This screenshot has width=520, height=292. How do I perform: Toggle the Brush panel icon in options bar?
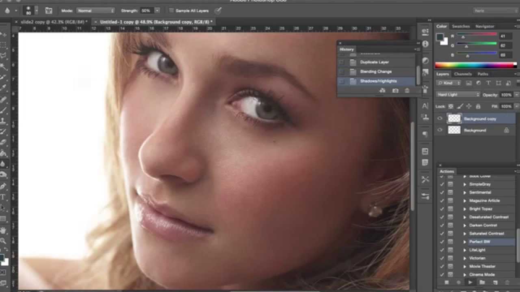(x=49, y=11)
